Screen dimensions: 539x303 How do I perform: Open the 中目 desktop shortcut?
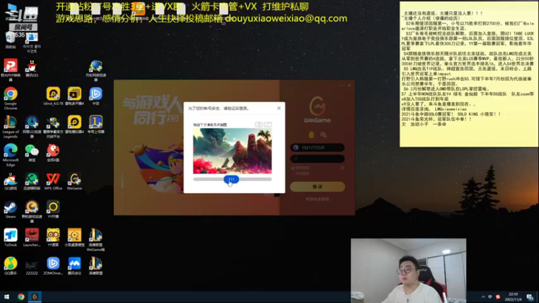click(x=96, y=96)
